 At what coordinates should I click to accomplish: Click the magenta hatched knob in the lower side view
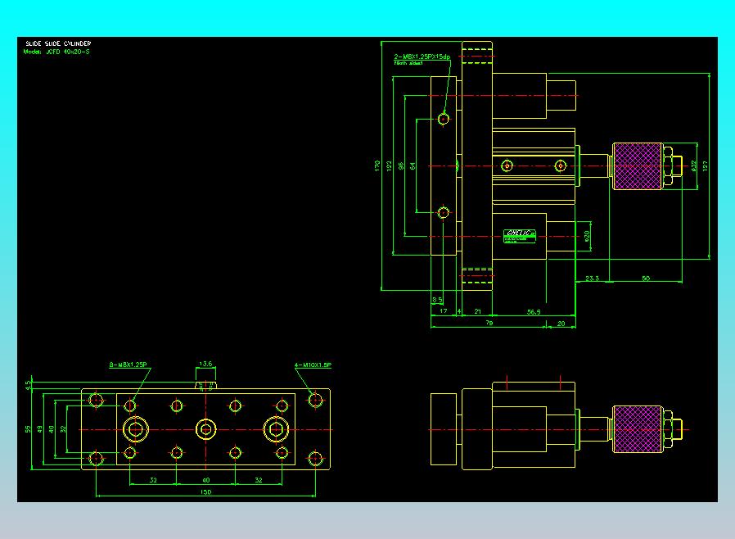click(x=638, y=429)
